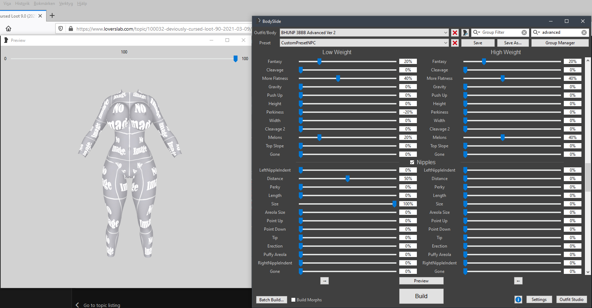Viewport: 592px width, 308px height.
Task: Maximize the Preview window
Action: click(227, 40)
